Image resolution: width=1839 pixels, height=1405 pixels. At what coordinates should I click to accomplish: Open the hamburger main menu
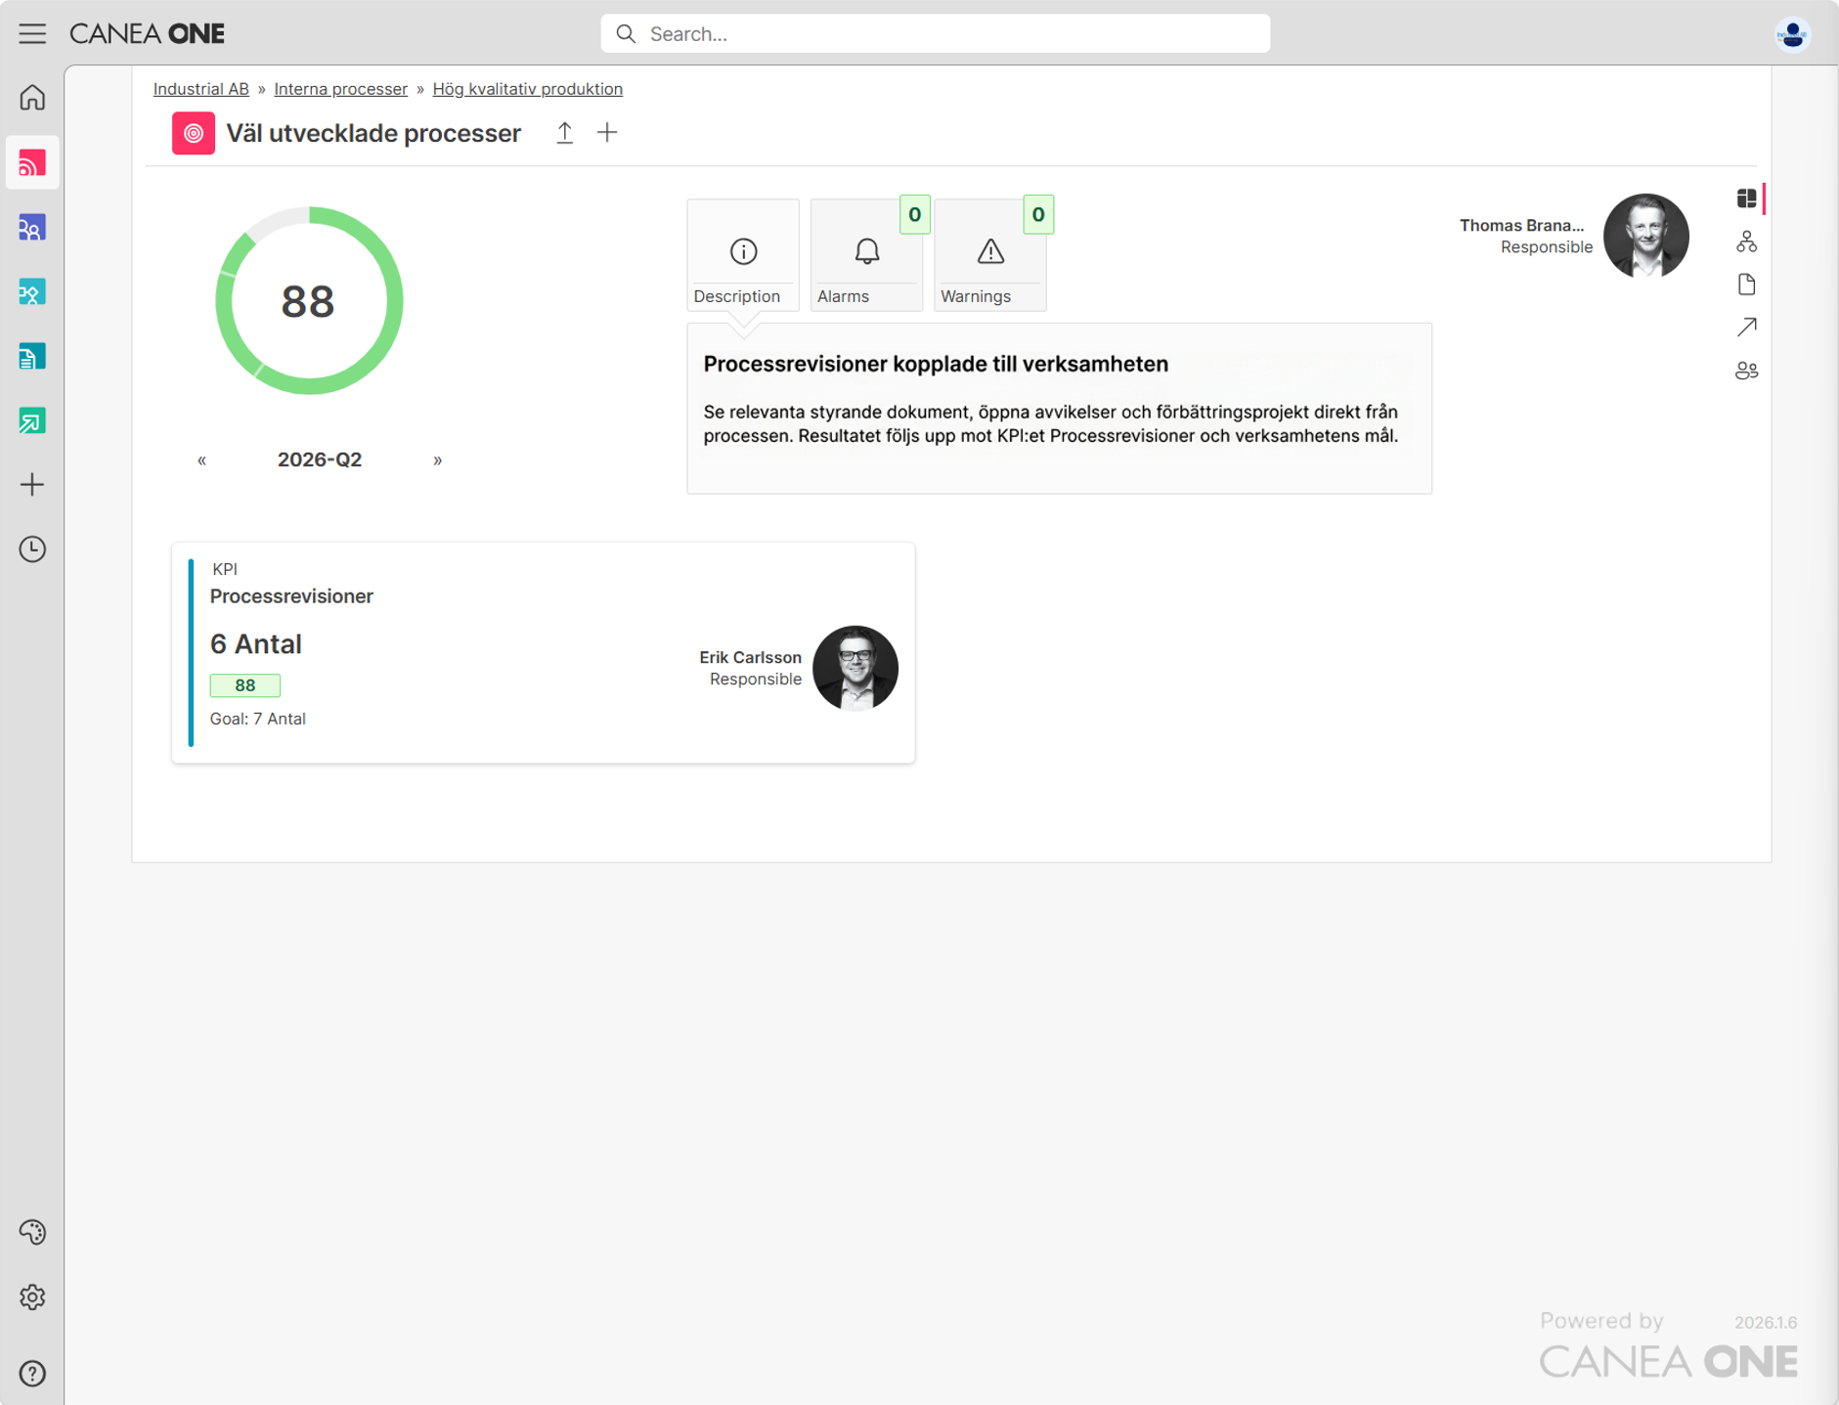(32, 33)
